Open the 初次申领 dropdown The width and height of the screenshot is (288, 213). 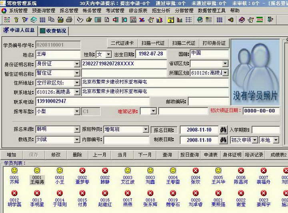(255, 140)
